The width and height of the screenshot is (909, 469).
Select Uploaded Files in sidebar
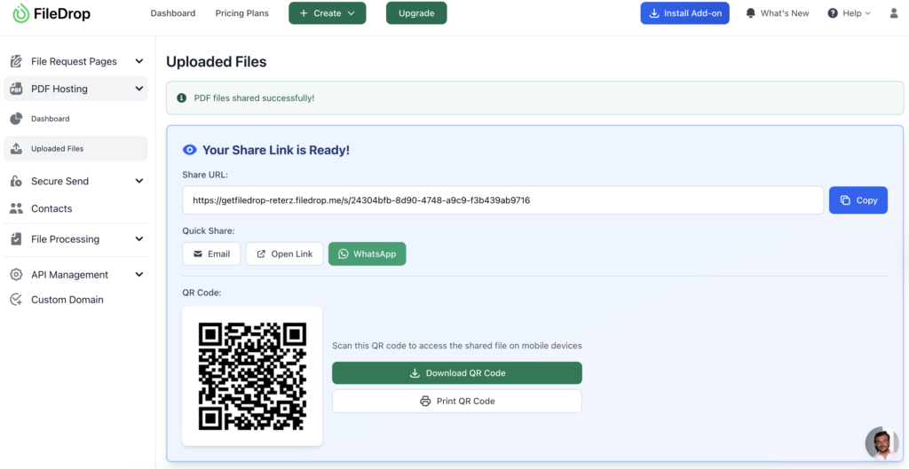[76, 148]
